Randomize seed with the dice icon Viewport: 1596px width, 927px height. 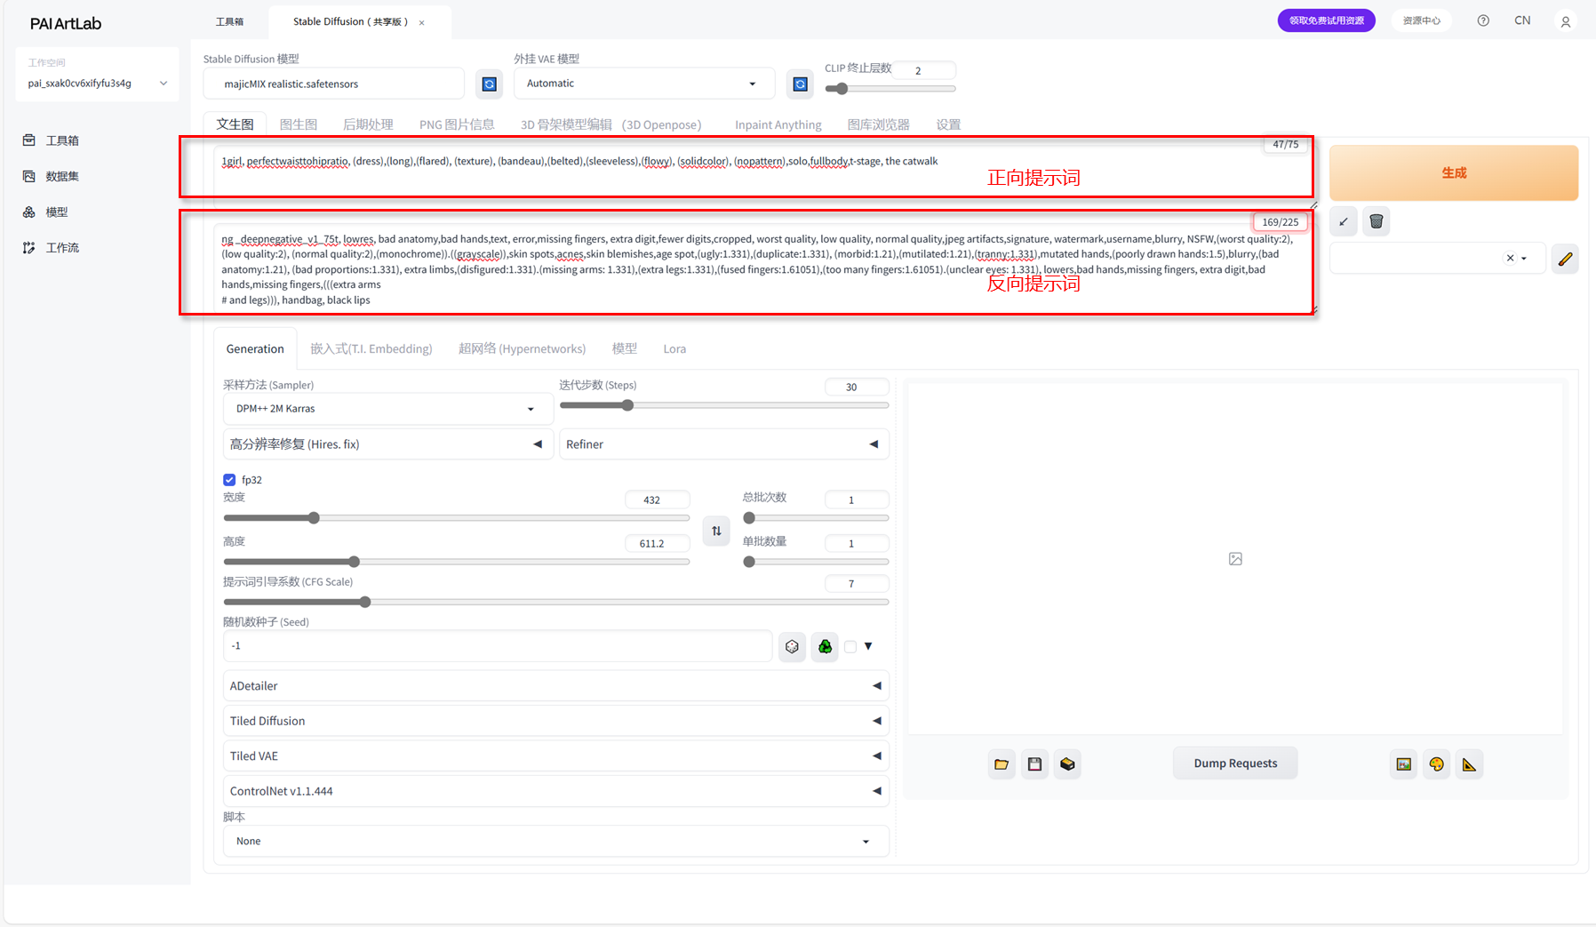792,646
